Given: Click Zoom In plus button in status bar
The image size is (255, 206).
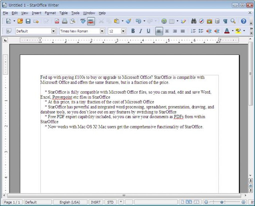Looking at the screenshot, I should tap(243, 202).
